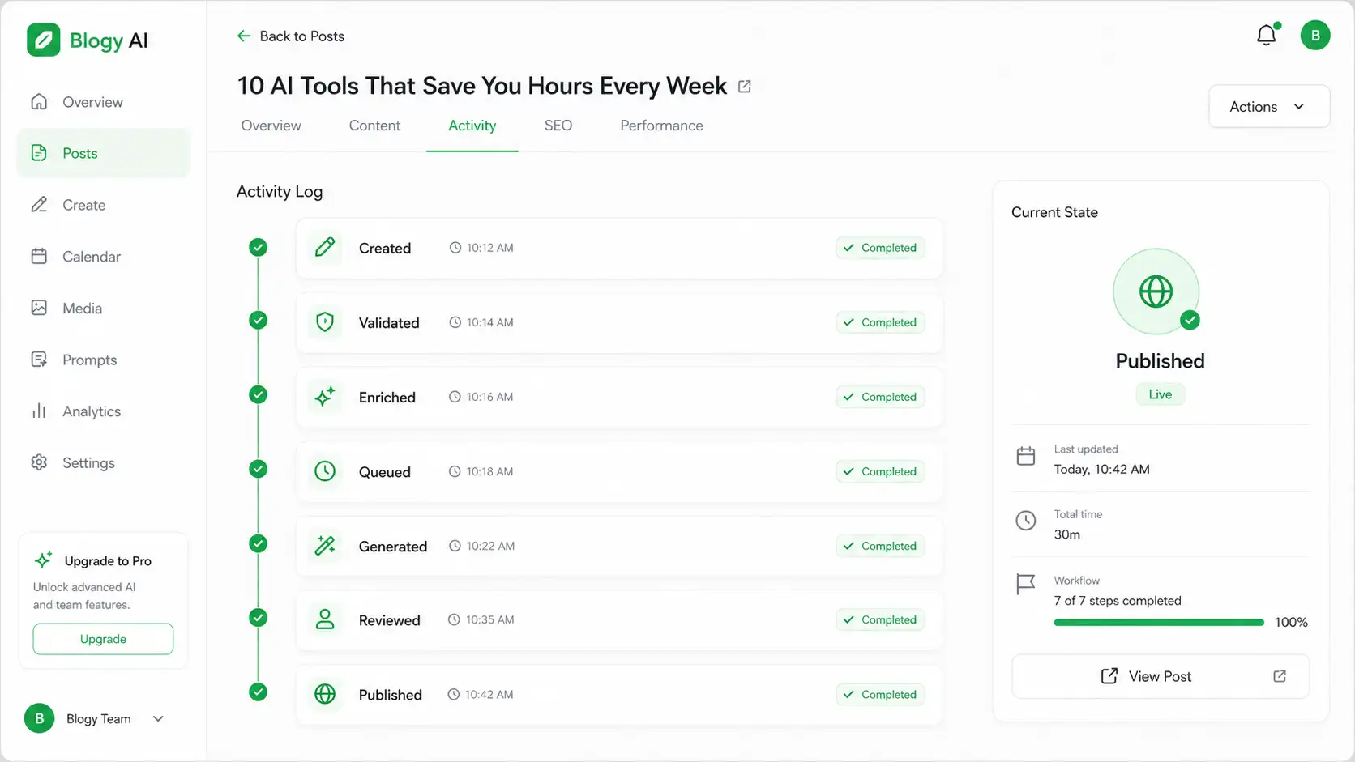The width and height of the screenshot is (1355, 762).
Task: Open Analytics in the sidebar
Action: click(x=104, y=411)
